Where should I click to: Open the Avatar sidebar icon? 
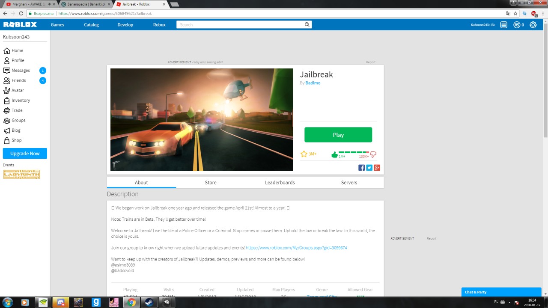(6, 90)
